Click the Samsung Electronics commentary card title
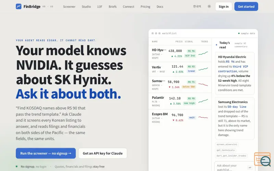 click(x=233, y=102)
